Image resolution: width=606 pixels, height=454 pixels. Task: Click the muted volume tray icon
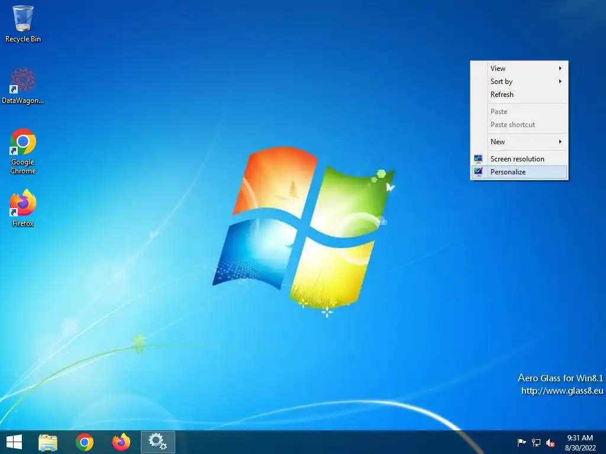point(551,443)
